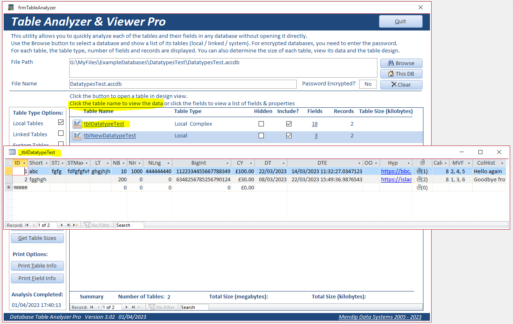
Task: Toggle Include checkbox for tblNewDatatypeTest
Action: point(289,135)
